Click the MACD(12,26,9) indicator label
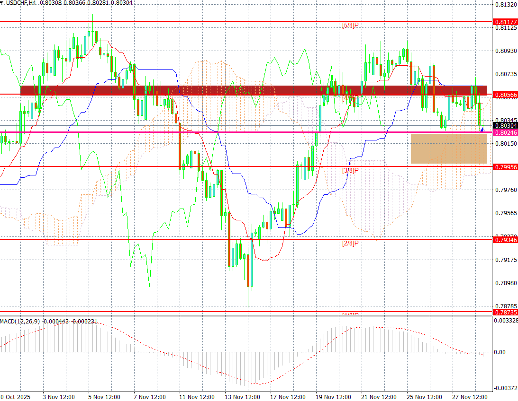The image size is (518, 401). pyautogui.click(x=21, y=321)
